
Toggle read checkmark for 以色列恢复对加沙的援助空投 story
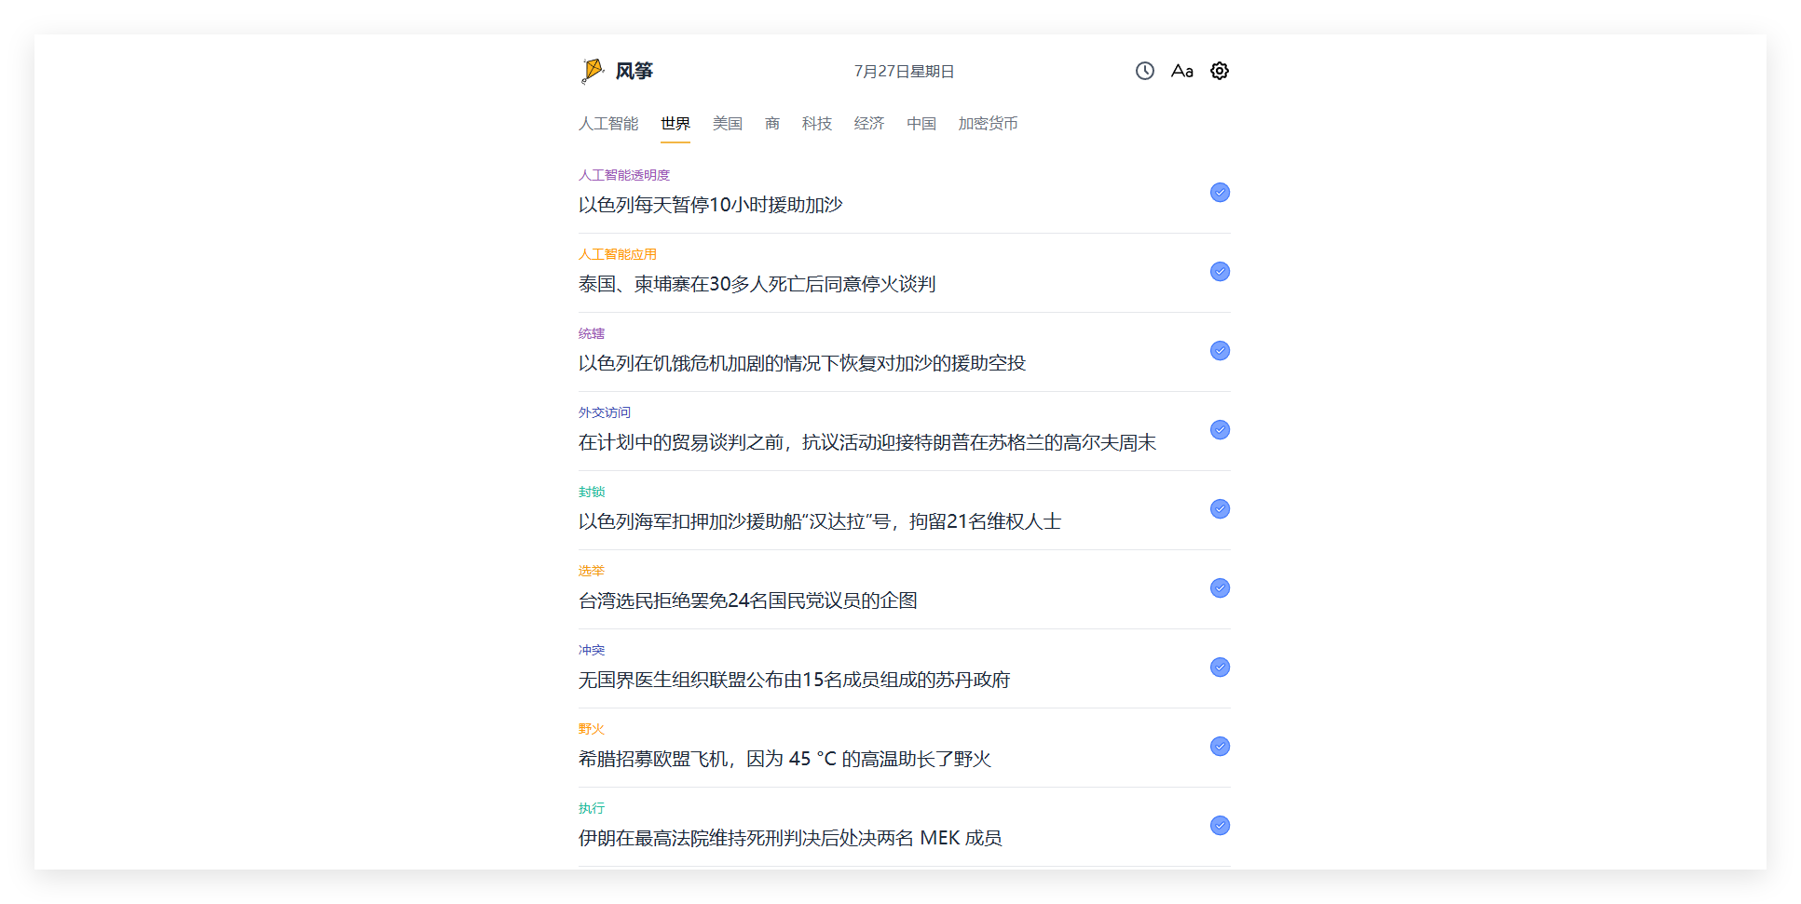pos(1220,351)
